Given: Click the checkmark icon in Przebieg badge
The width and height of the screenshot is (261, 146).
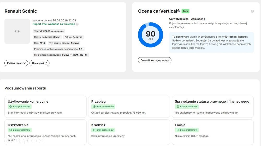Looking at the screenshot, I should [94, 107].
